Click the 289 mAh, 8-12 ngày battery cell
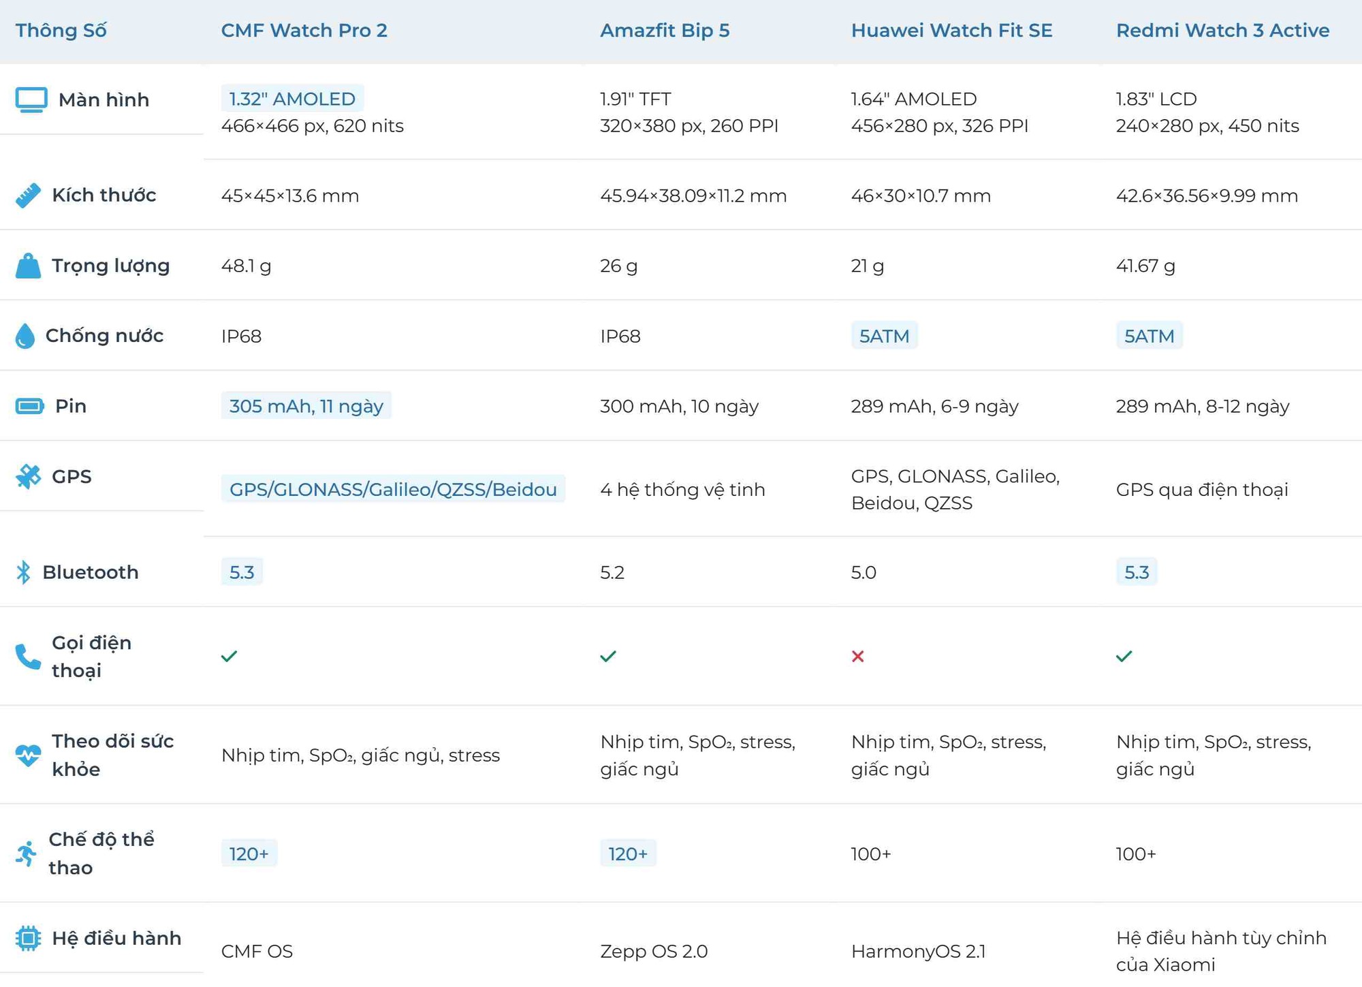Viewport: 1362px width, 987px height. click(1203, 407)
